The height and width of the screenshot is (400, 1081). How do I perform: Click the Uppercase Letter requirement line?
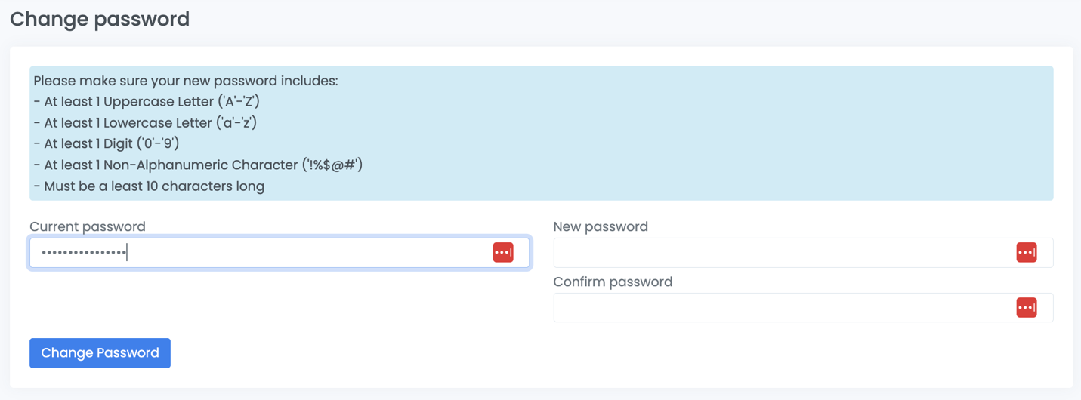coord(151,102)
